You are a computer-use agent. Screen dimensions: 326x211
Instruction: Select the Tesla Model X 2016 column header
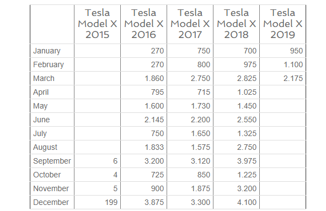point(143,24)
